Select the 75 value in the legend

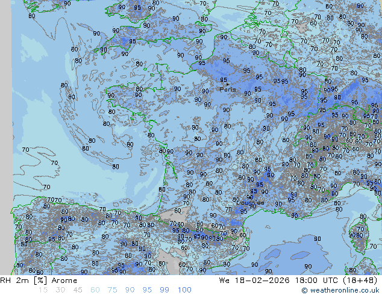tap(113, 290)
